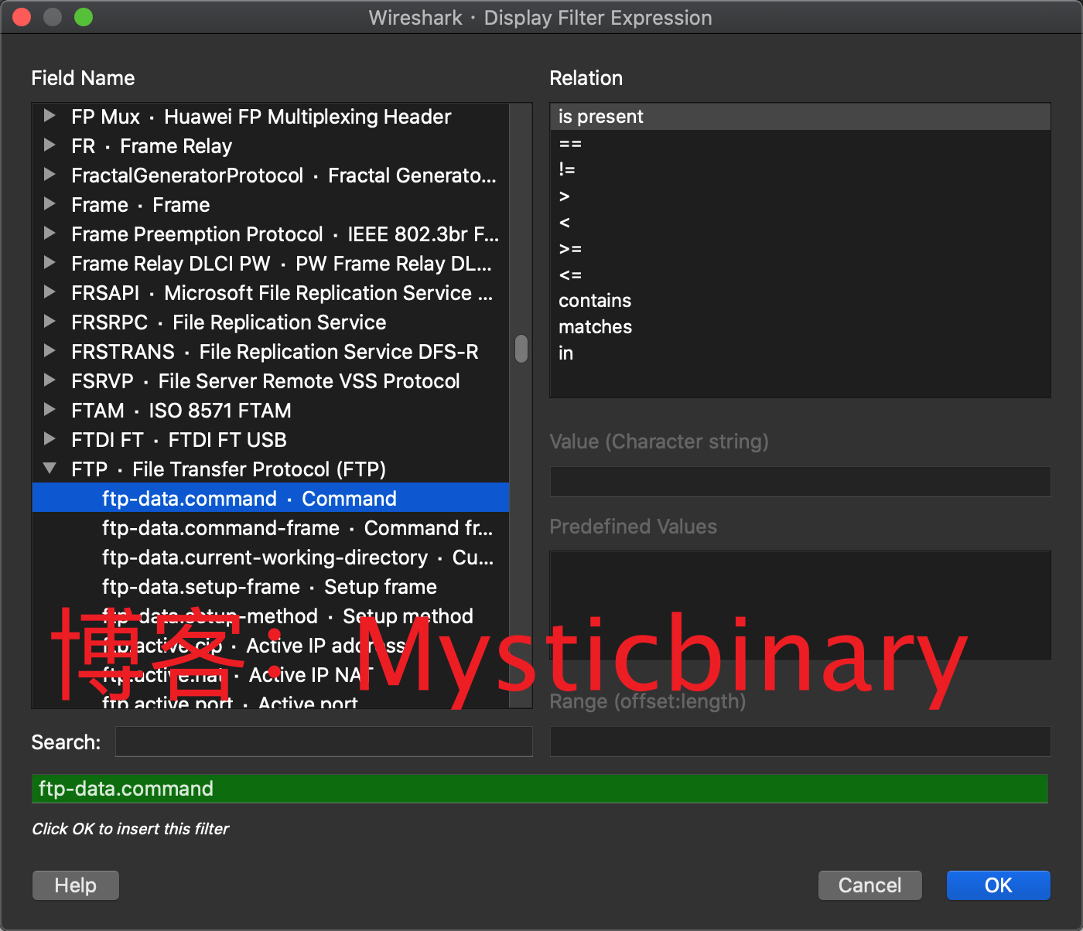1083x931 pixels.
Task: Click the green ftp-data.command filter preview
Action: pyautogui.click(x=539, y=789)
